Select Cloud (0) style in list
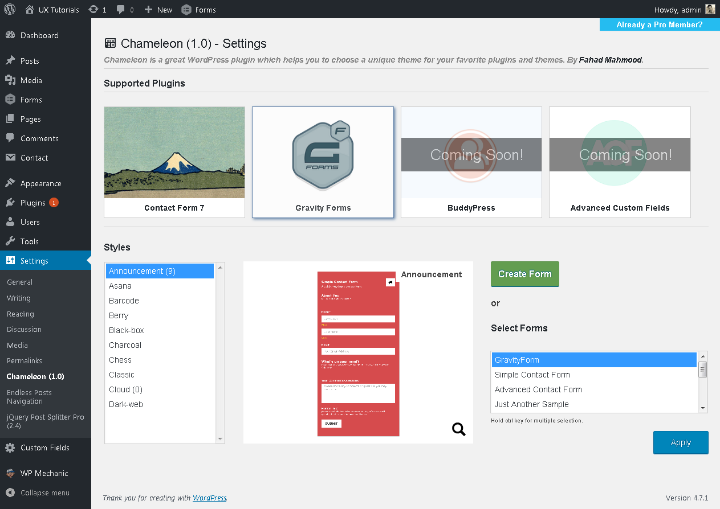The image size is (720, 509). point(160,389)
